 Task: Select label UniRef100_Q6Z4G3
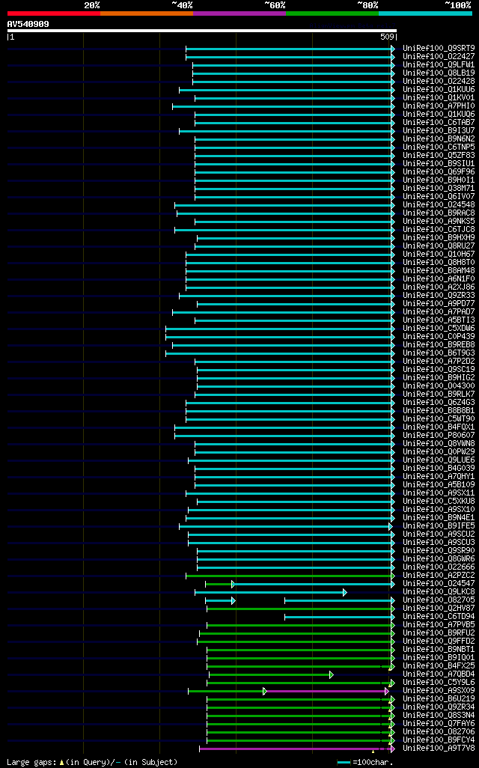coord(439,403)
